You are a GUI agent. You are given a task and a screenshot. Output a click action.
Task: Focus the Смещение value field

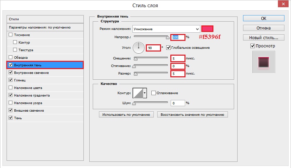point(178,58)
